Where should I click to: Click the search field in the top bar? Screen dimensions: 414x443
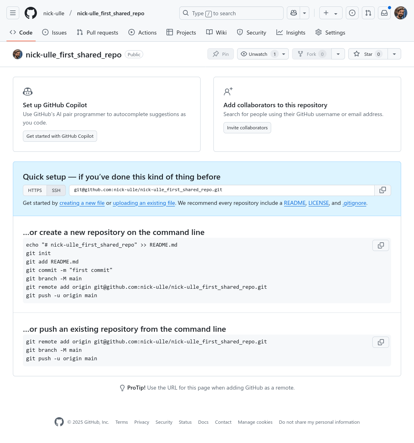coord(231,13)
